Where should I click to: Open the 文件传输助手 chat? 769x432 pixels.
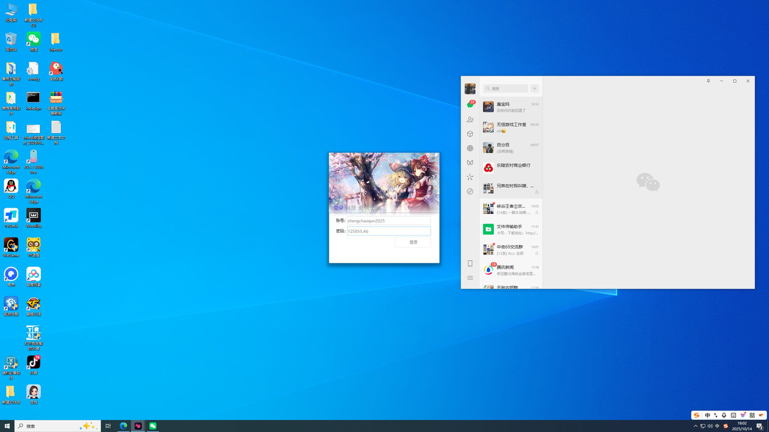click(x=511, y=230)
